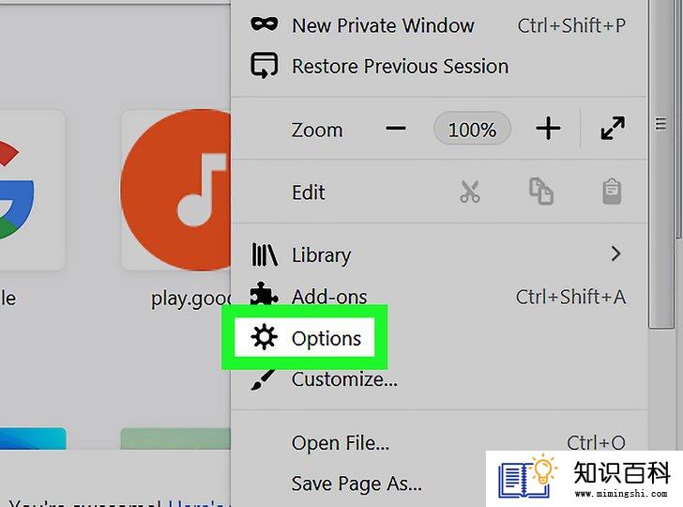The height and width of the screenshot is (507, 683).
Task: Expand the Library submenu arrow
Action: click(615, 253)
